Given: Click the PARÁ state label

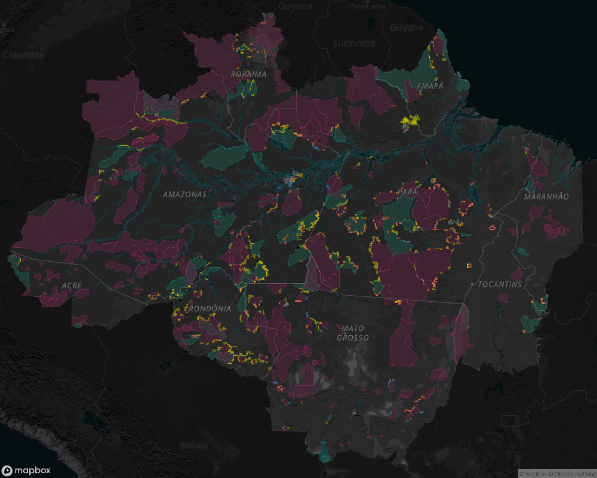Looking at the screenshot, I should pos(407,191).
